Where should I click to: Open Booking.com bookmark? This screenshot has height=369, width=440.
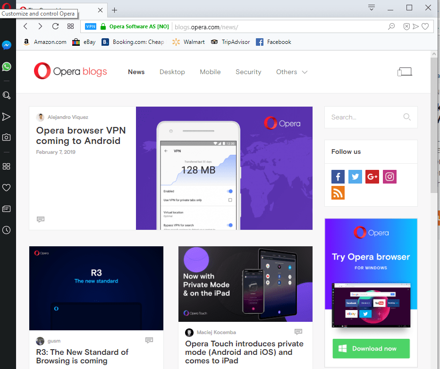tap(133, 42)
